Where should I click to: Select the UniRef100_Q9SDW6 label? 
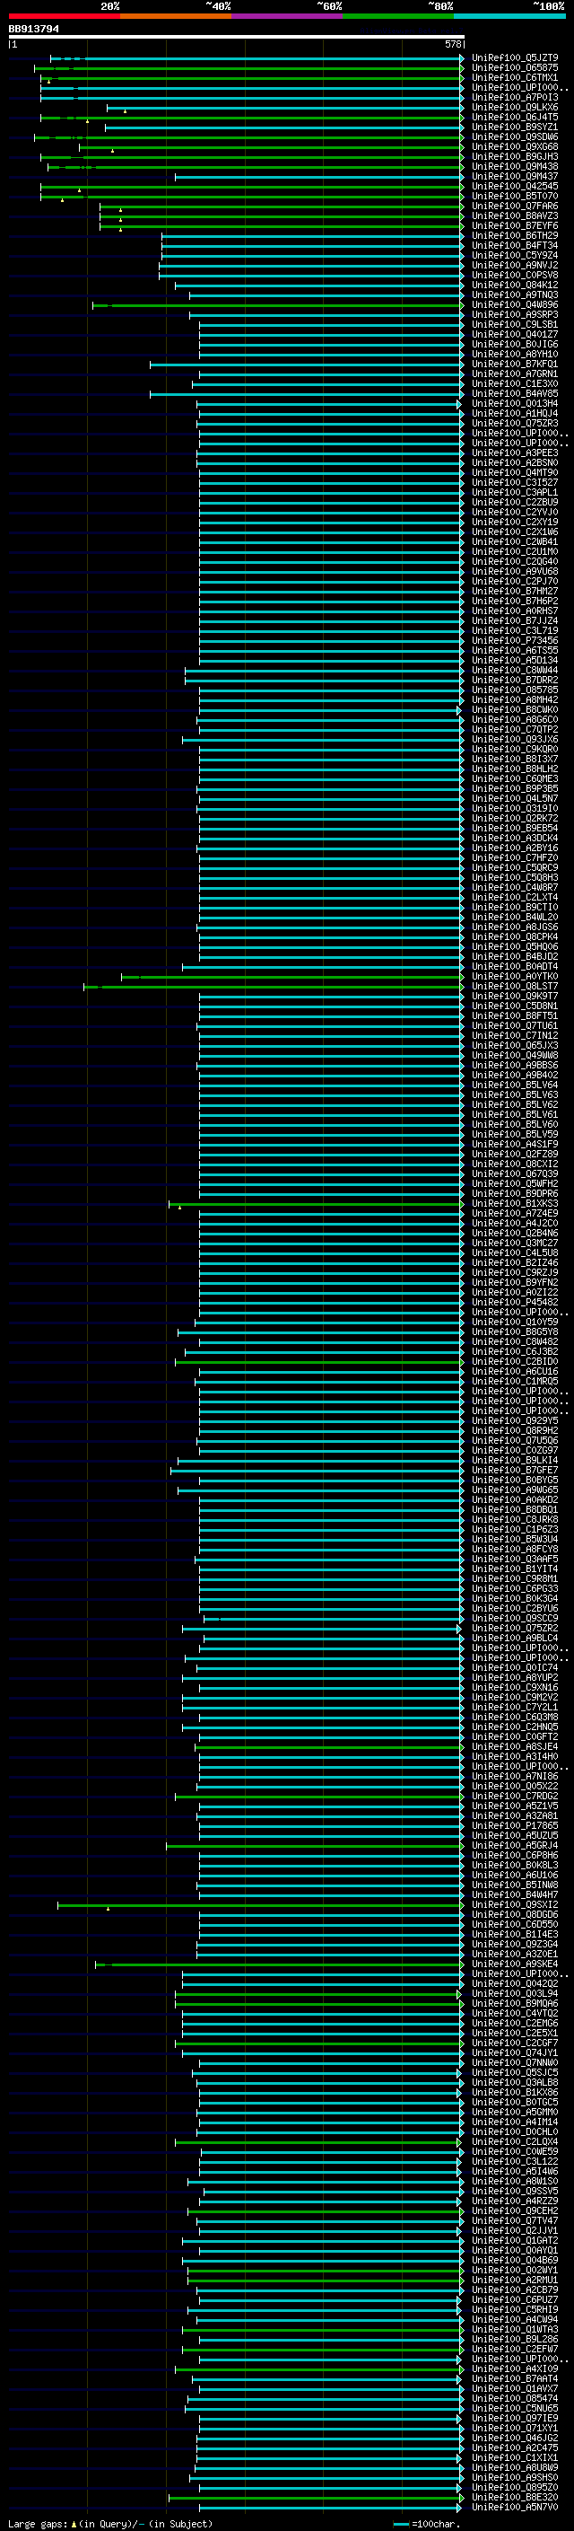pos(514,136)
